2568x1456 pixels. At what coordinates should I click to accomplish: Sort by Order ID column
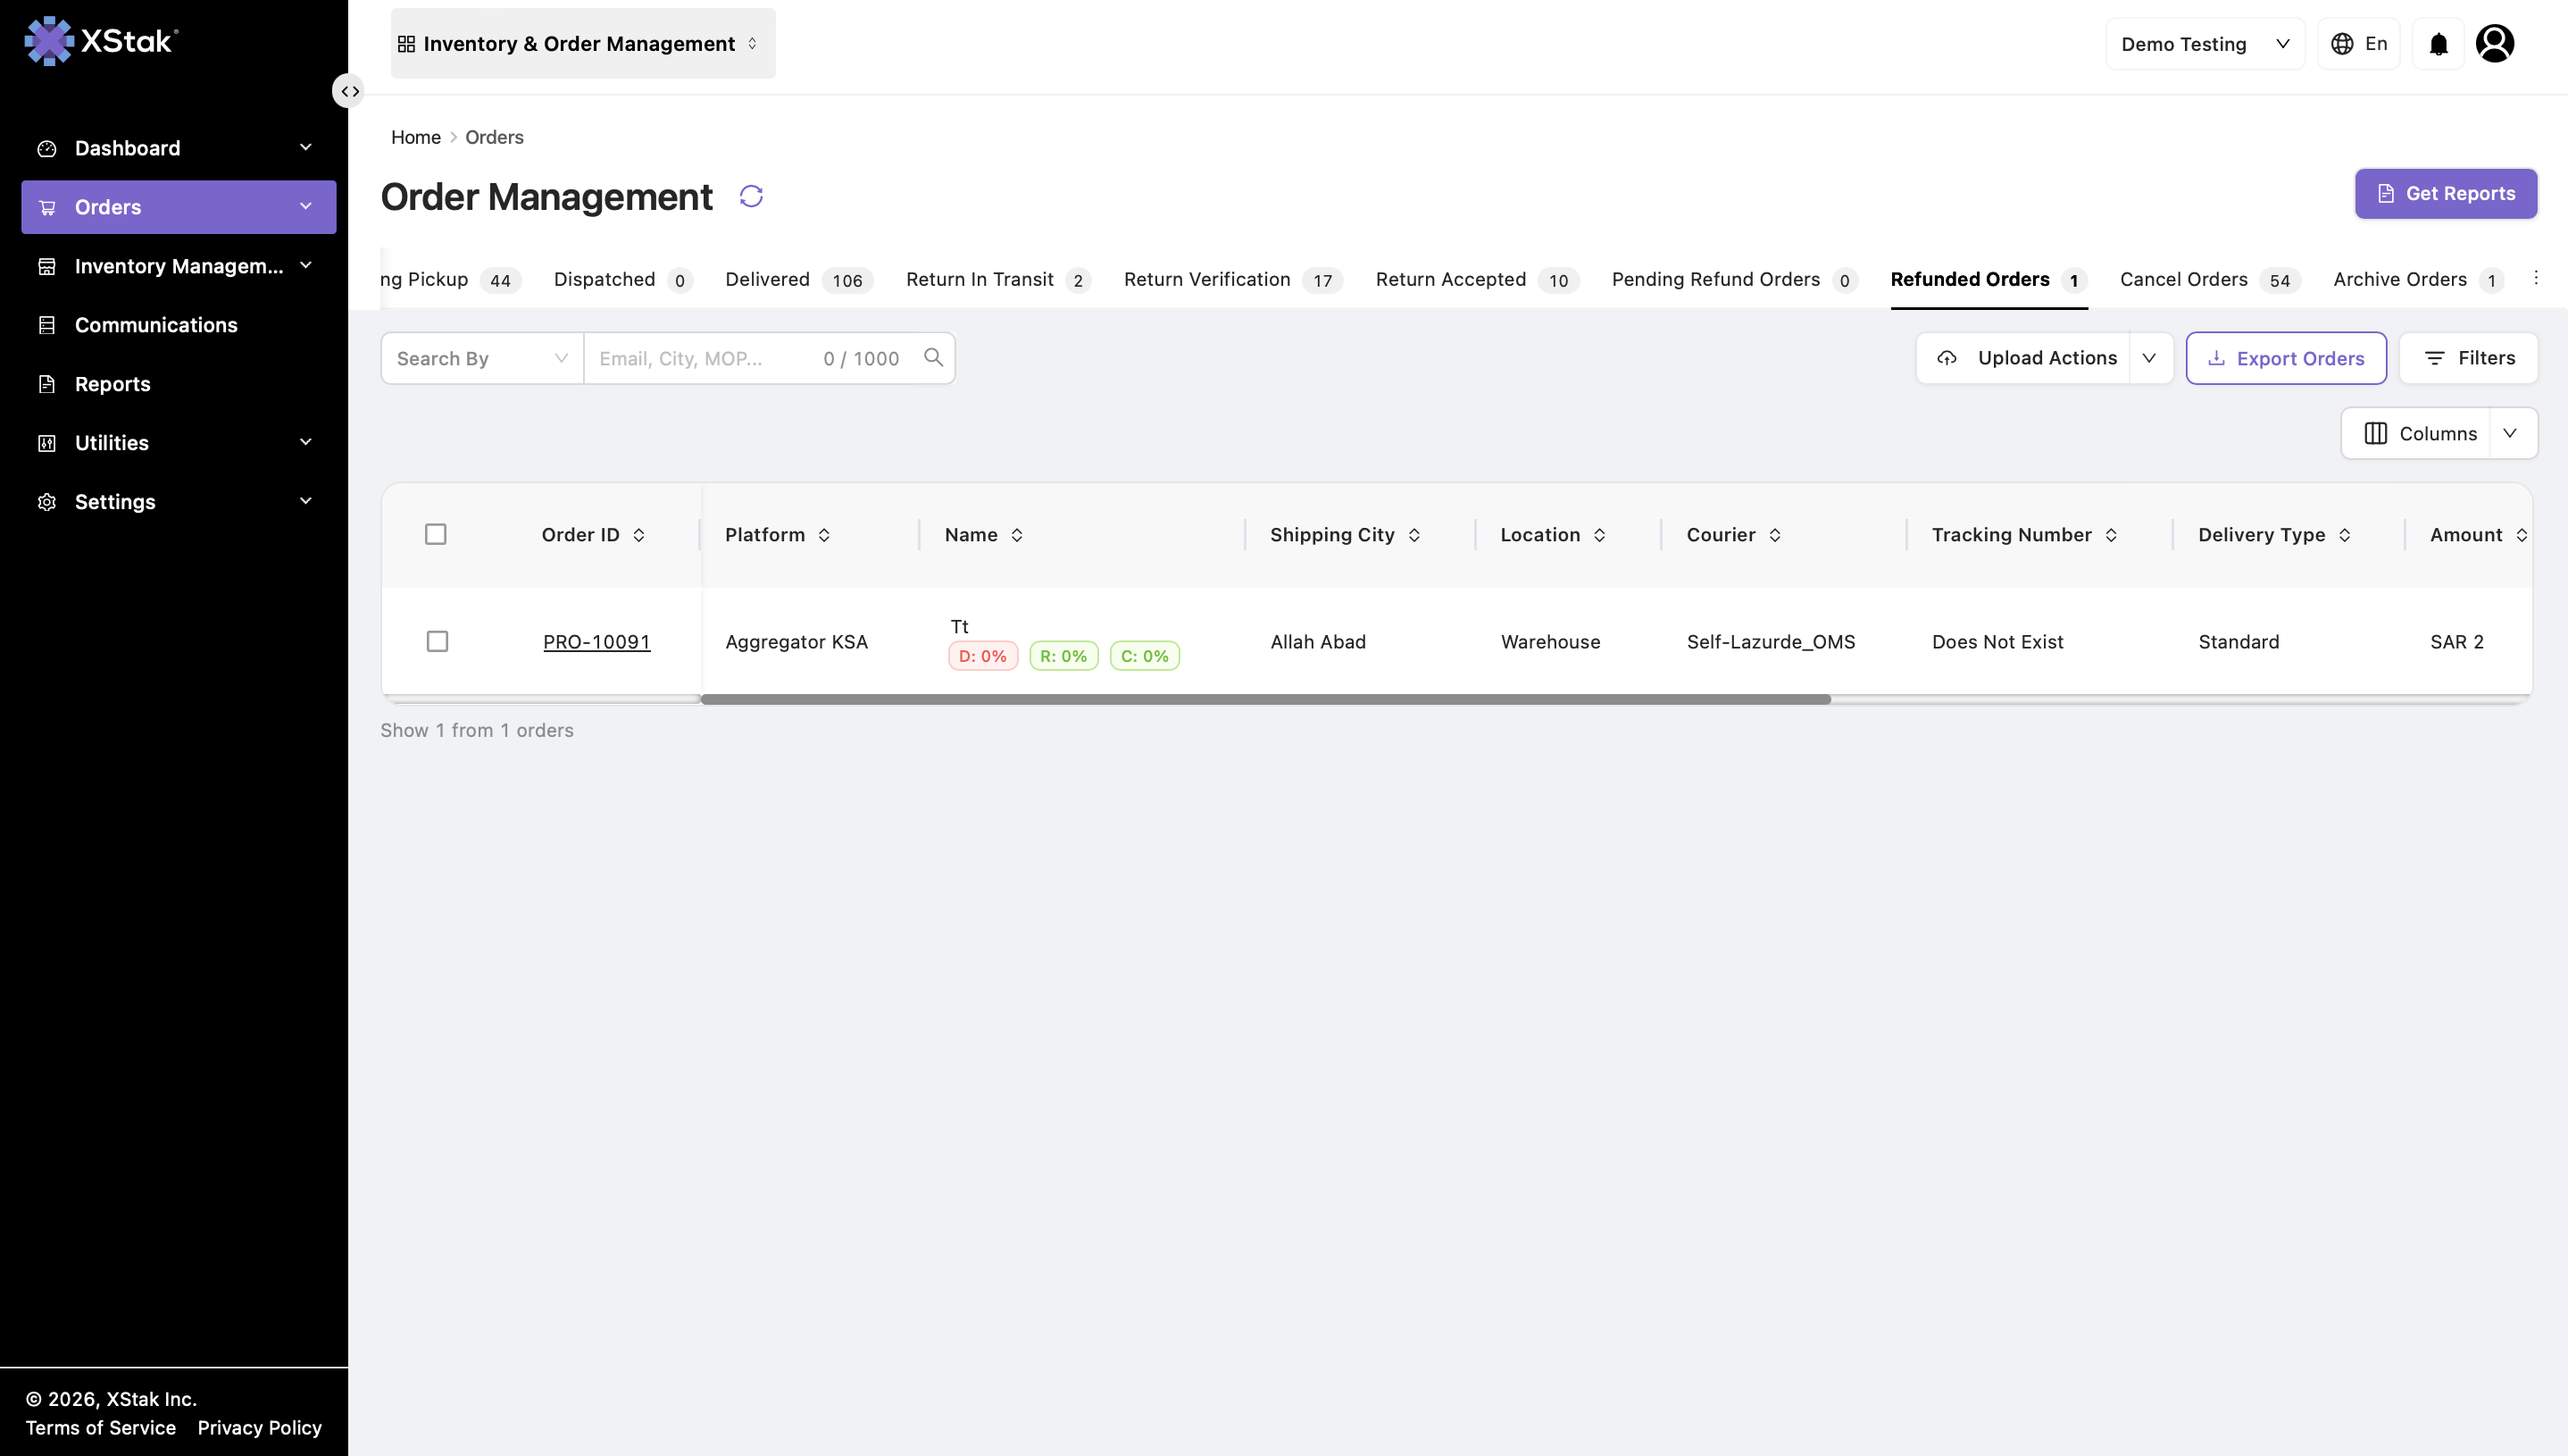(638, 535)
